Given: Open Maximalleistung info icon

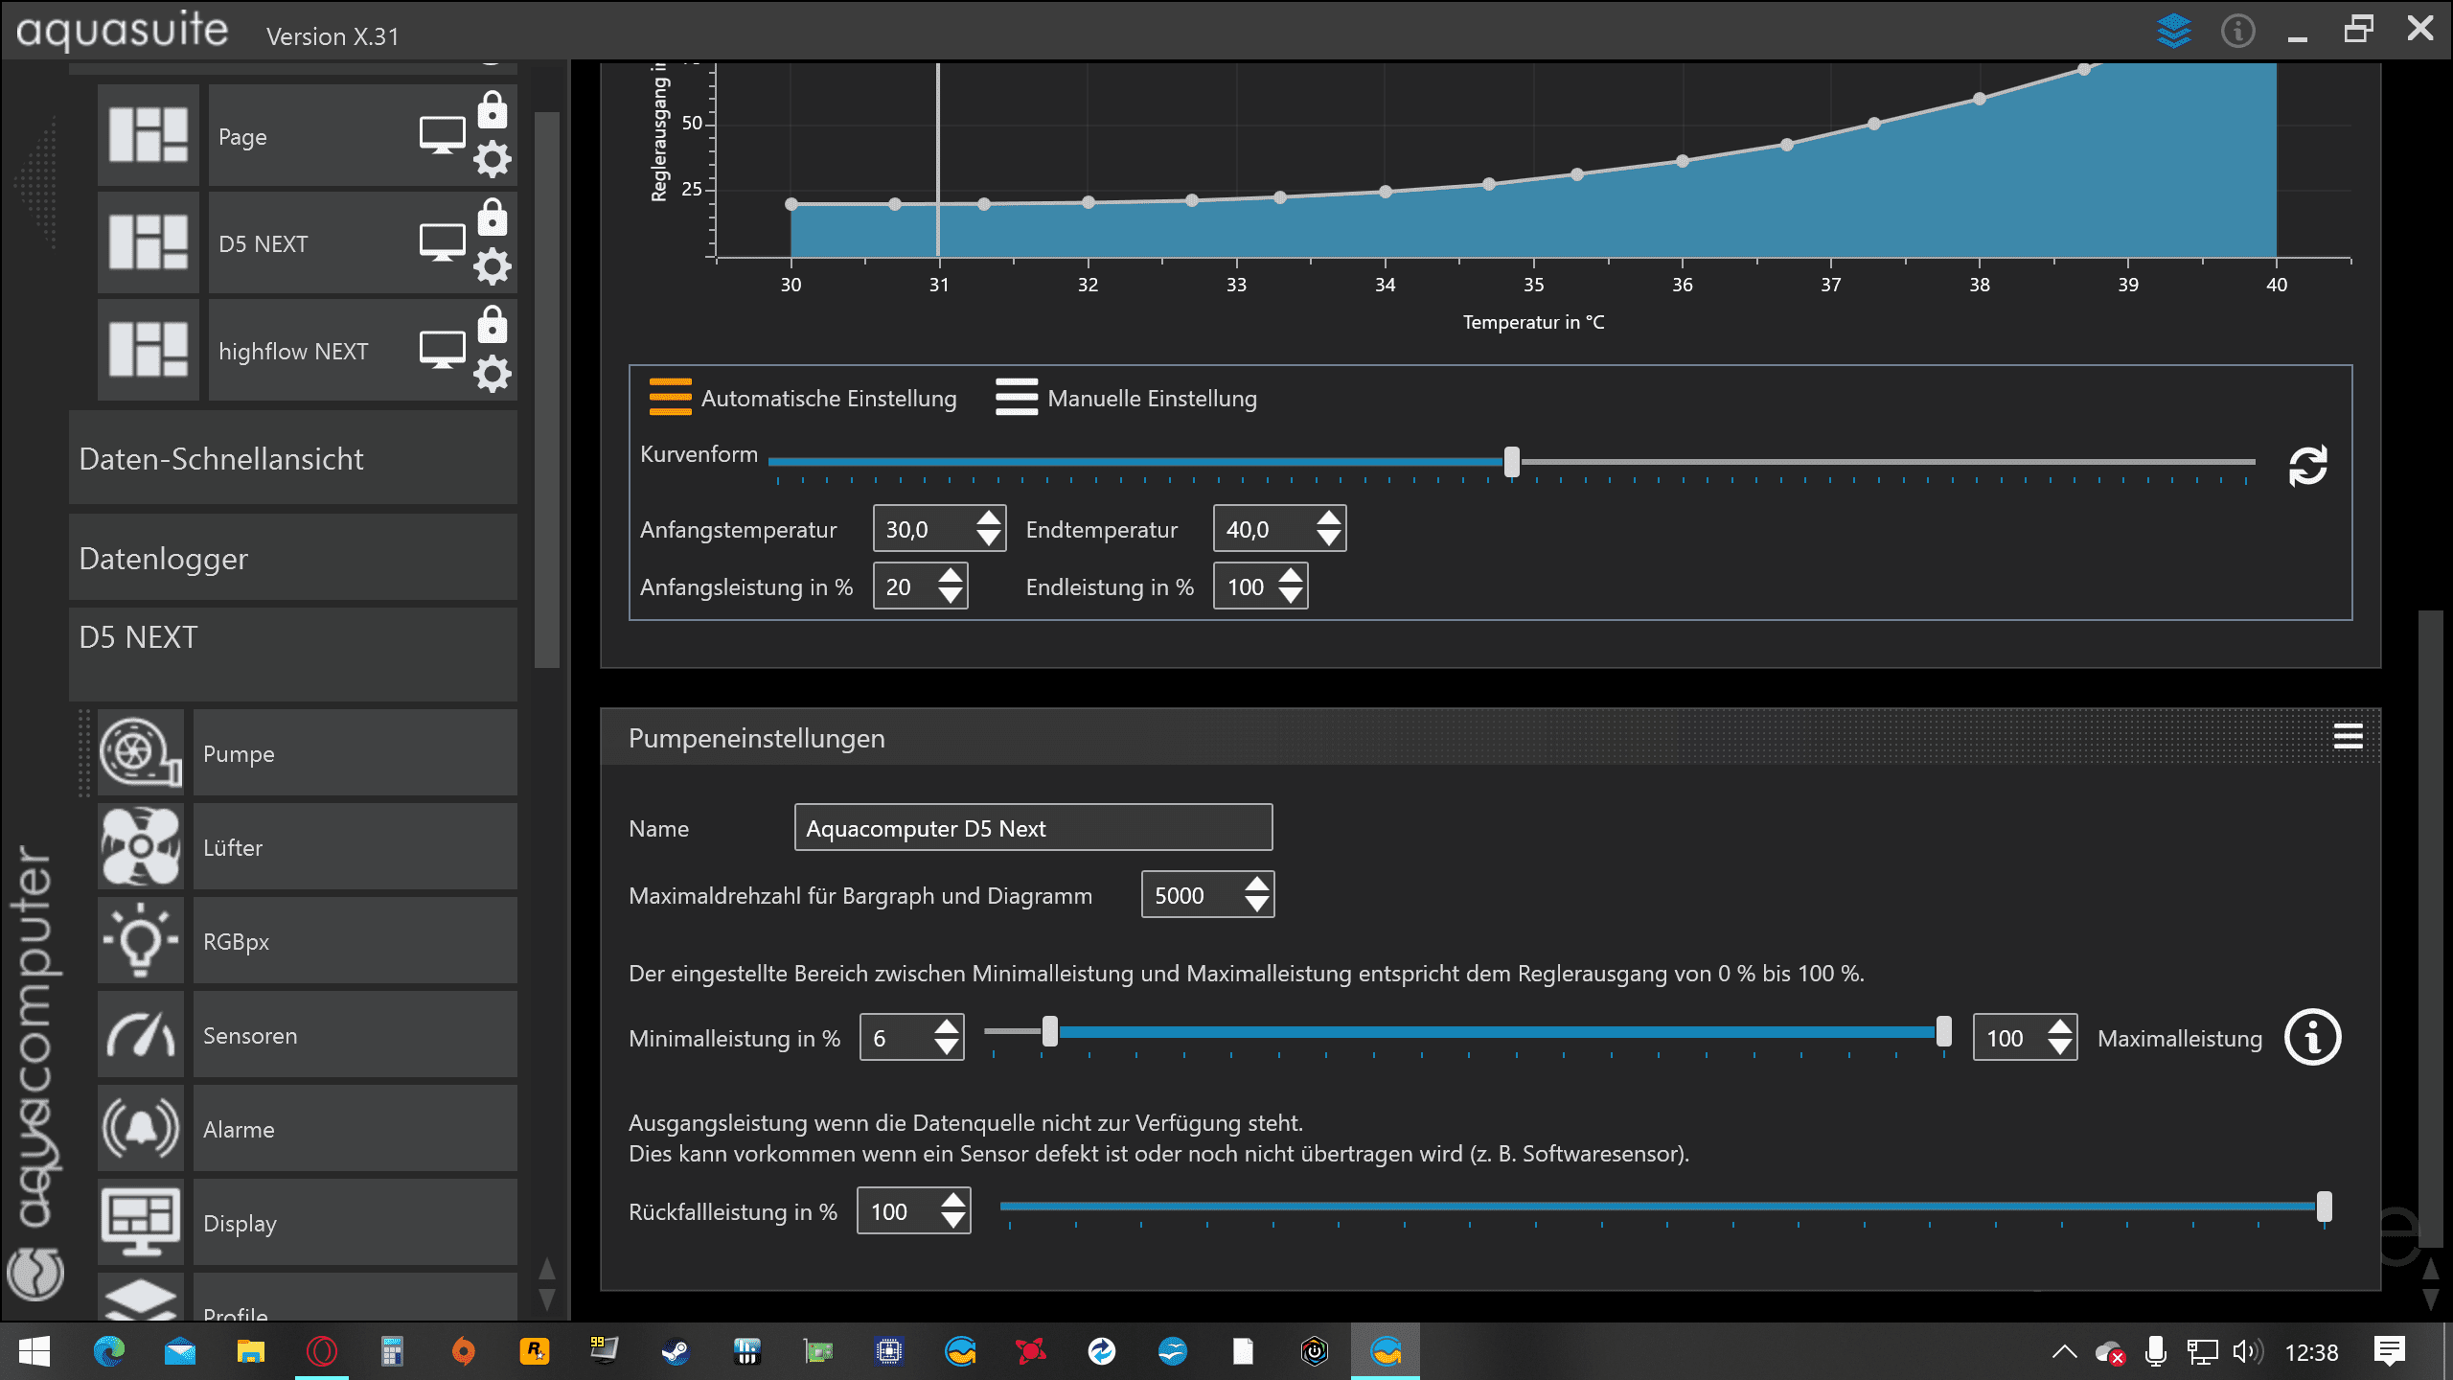Looking at the screenshot, I should point(2312,1038).
